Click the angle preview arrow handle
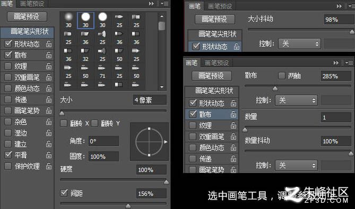Image resolution: width=355 pixels, height=209 pixels. tap(166, 142)
